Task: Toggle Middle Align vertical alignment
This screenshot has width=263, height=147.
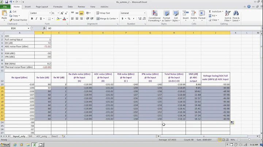Action: pos(77,13)
